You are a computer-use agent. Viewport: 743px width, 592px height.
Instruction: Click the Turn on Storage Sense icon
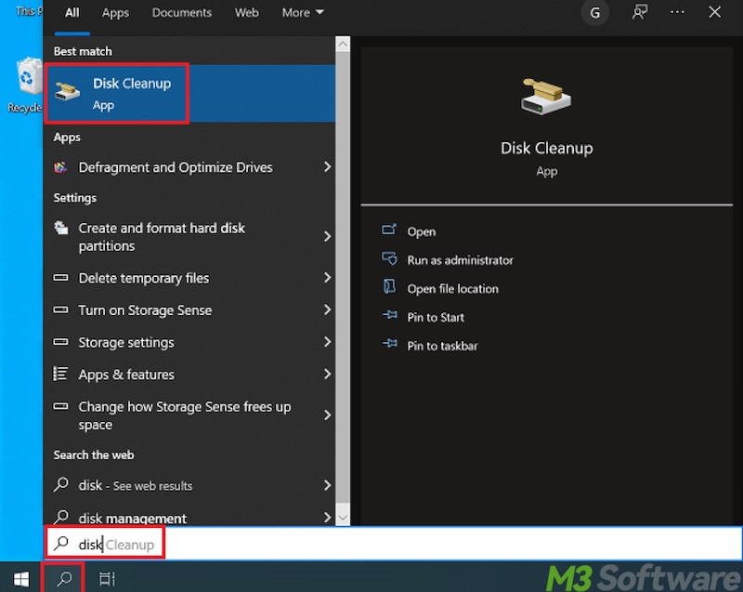60,309
